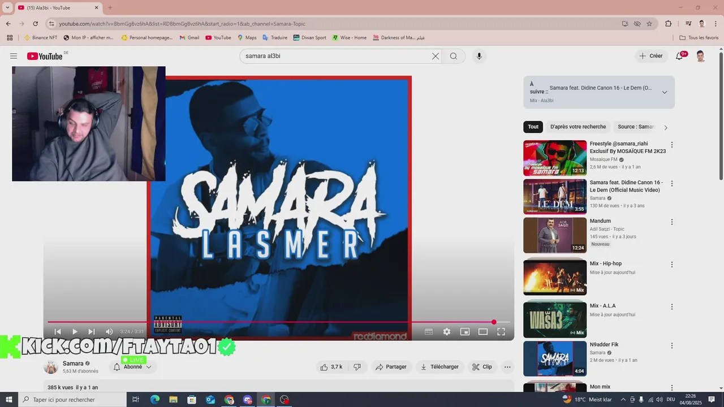Mute the player volume icon
The width and height of the screenshot is (724, 407).
pyautogui.click(x=109, y=332)
